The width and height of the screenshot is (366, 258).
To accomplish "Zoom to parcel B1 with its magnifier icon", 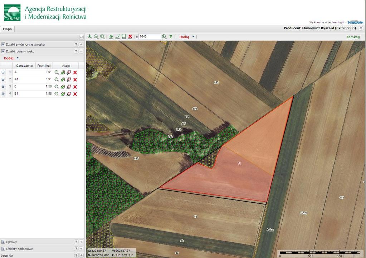I will coord(57,94).
